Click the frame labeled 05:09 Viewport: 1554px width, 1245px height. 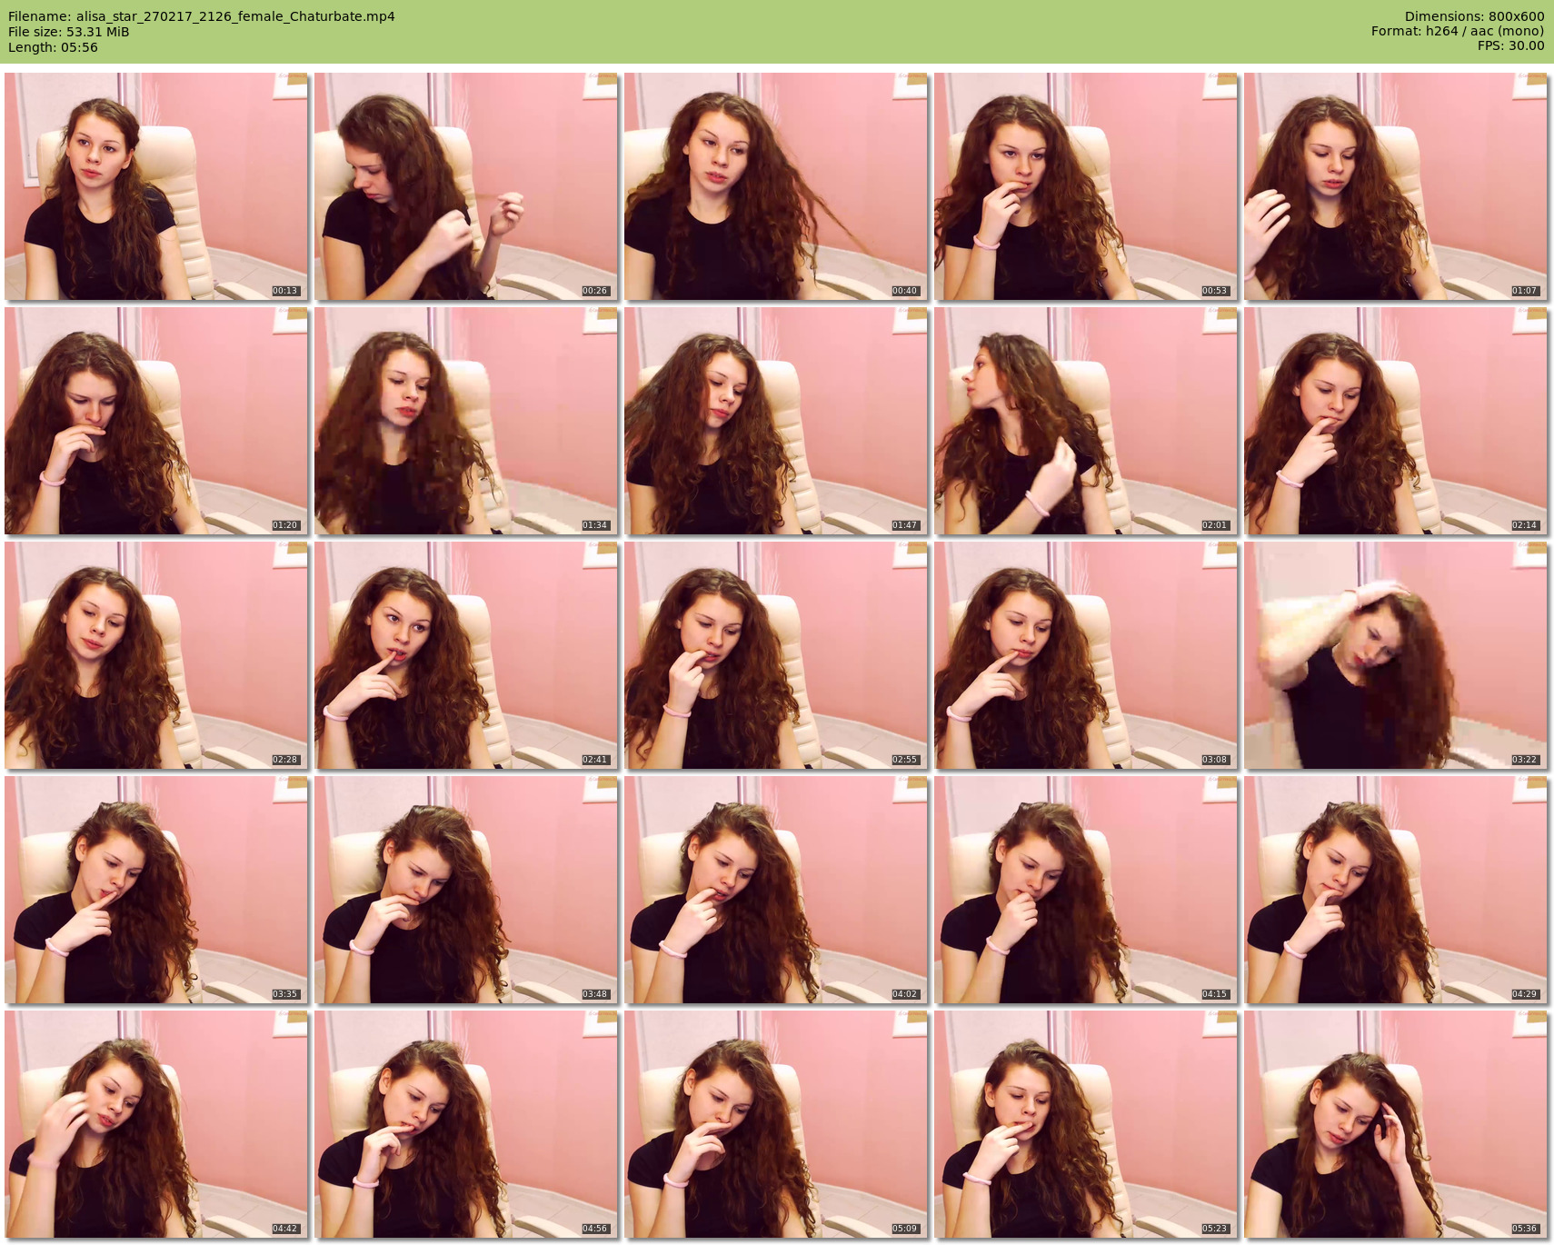click(776, 1124)
